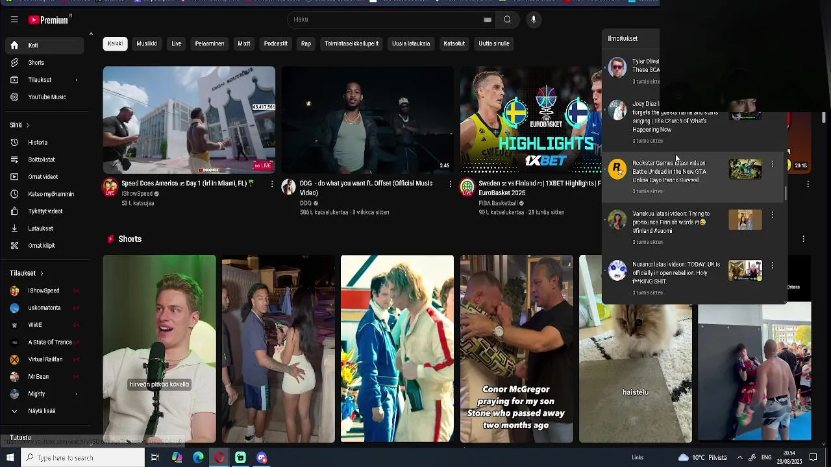Select the Uusia latauksia filter chip
This screenshot has width=831, height=467.
(411, 43)
